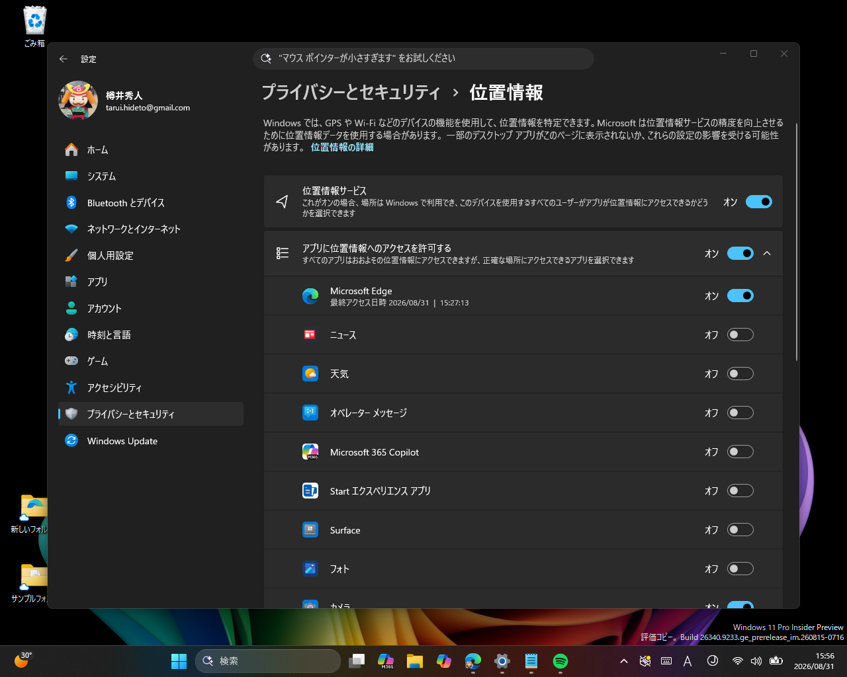Click the IME A indicator in tray

tap(688, 661)
